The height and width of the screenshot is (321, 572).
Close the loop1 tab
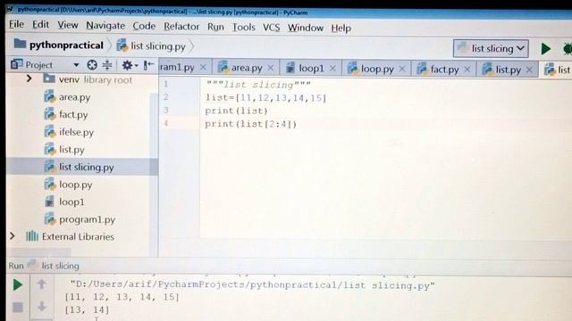[332, 69]
